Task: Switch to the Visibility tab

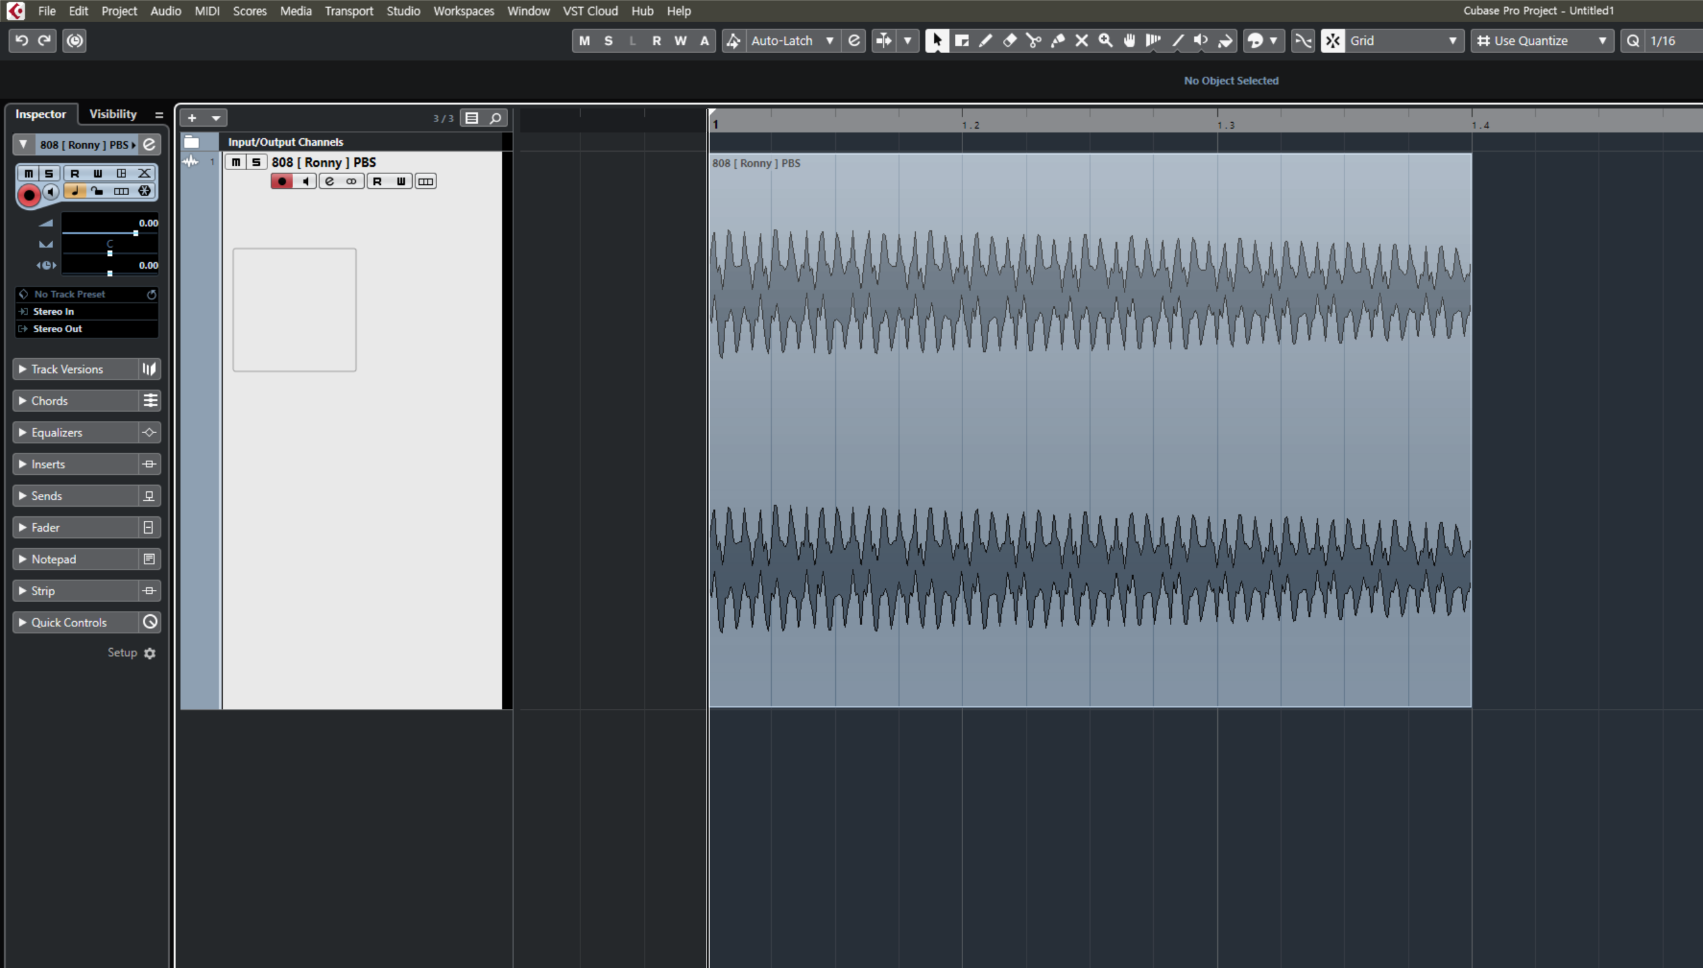Action: (x=113, y=114)
